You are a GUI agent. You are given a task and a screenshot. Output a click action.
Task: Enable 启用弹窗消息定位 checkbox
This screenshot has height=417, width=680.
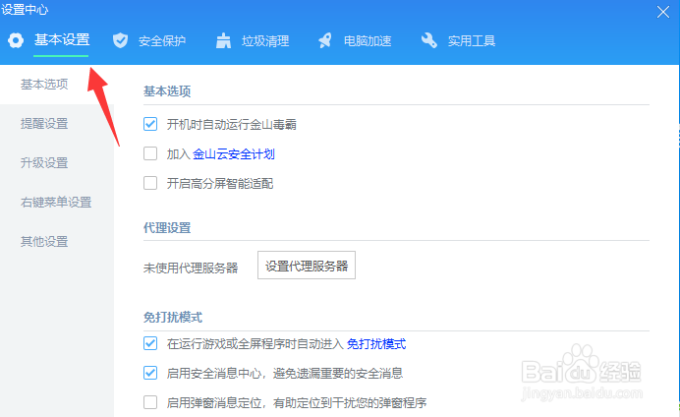click(150, 402)
